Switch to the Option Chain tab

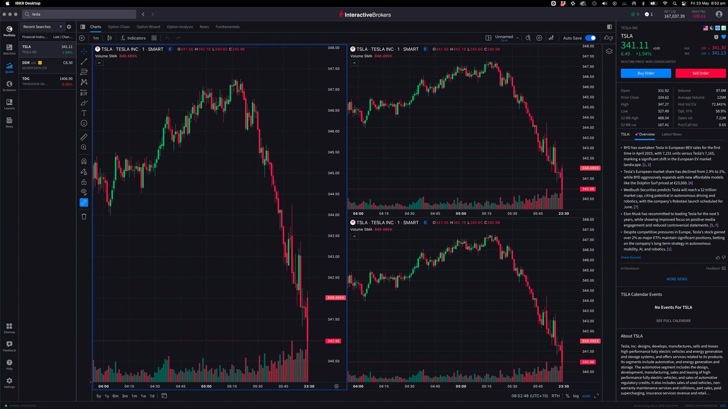point(118,27)
